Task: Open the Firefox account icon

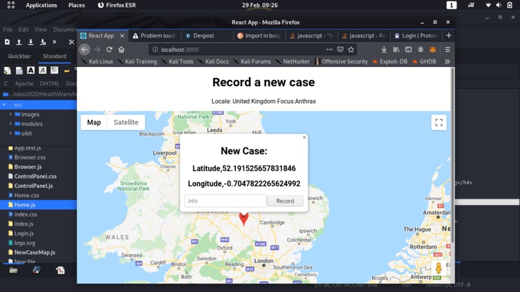Action: (421, 50)
